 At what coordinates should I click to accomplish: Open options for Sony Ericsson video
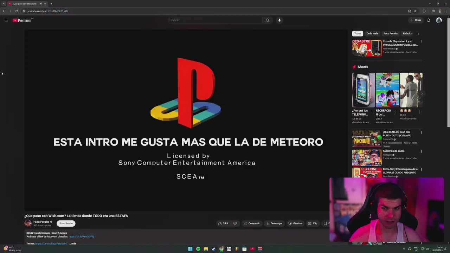[x=421, y=170]
